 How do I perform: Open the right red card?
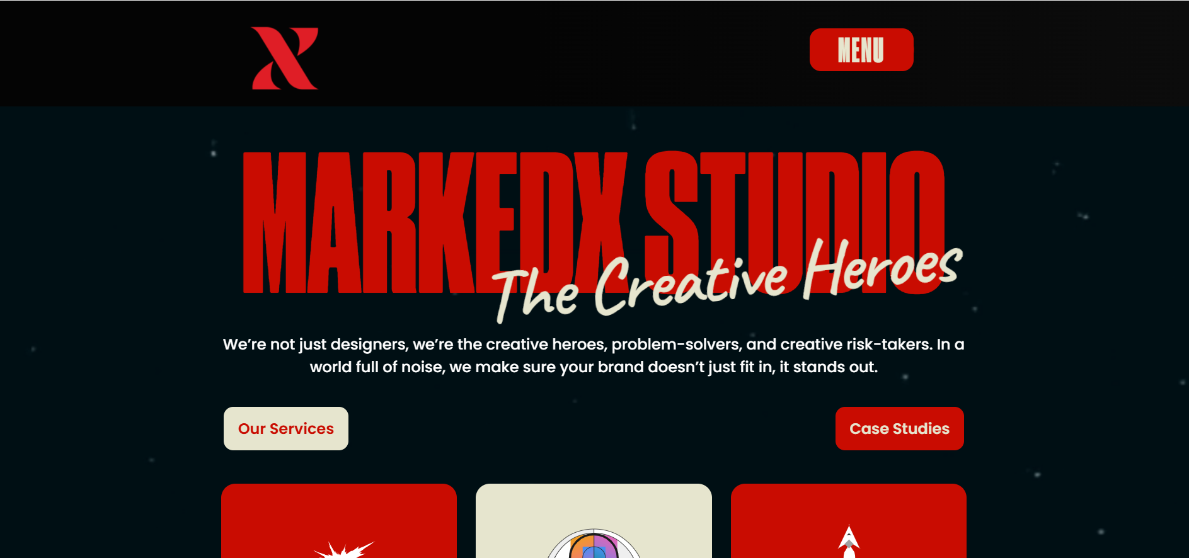point(849,521)
